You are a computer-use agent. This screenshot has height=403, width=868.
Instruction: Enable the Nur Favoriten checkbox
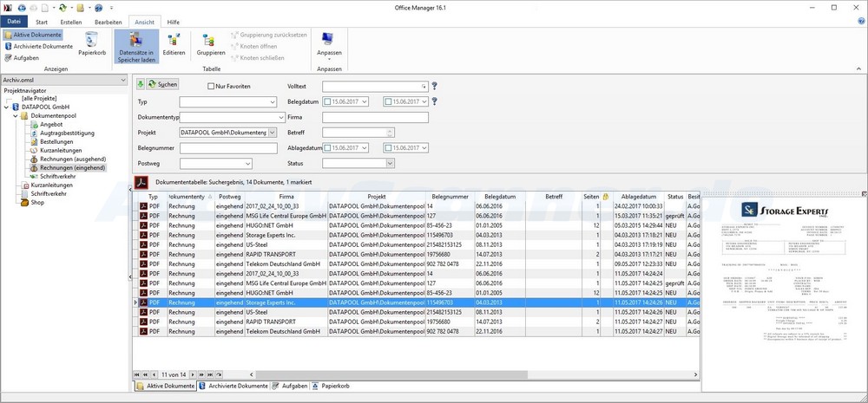pyautogui.click(x=211, y=86)
